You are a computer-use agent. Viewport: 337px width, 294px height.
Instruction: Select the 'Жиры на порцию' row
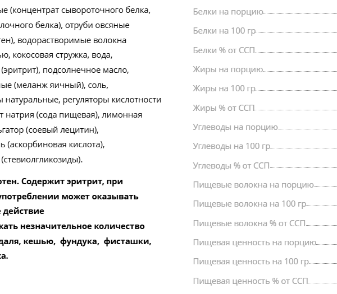click(265, 69)
